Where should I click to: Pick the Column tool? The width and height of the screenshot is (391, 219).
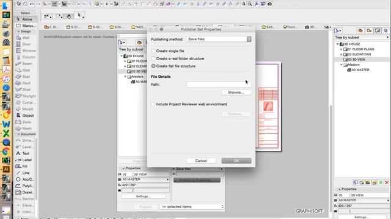26,57
